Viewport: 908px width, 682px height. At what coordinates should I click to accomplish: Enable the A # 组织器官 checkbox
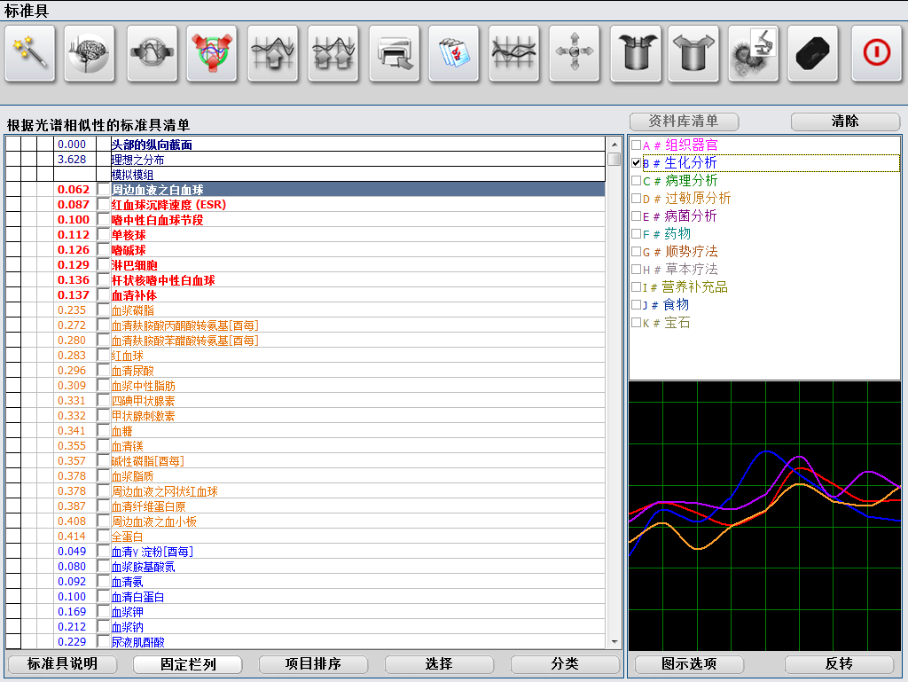pyautogui.click(x=636, y=145)
